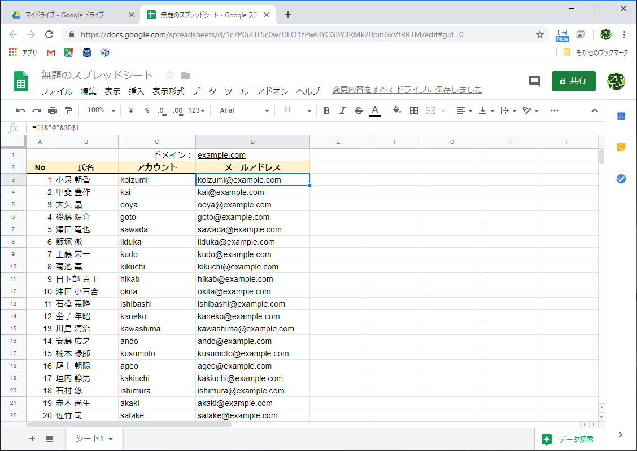Open the horizontal alignment dropdown
Screen dimensions: 637x451
click(464, 110)
